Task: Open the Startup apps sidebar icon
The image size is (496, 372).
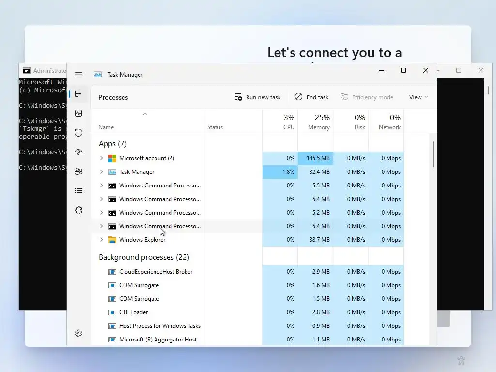Action: coord(78,152)
